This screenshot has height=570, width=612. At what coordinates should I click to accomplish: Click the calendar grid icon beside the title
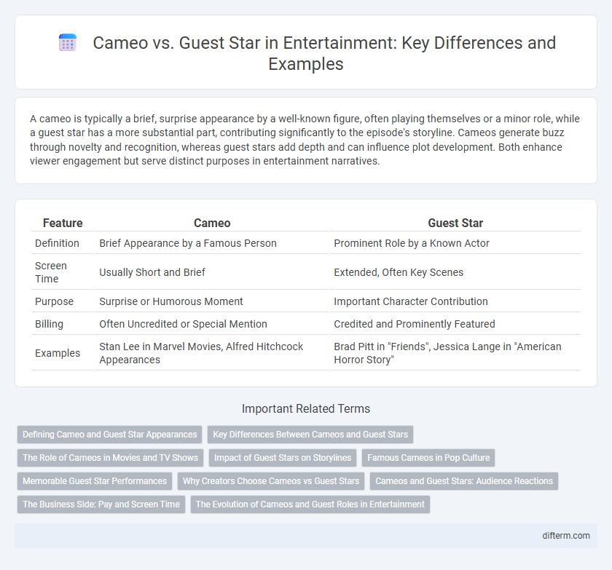(x=68, y=43)
